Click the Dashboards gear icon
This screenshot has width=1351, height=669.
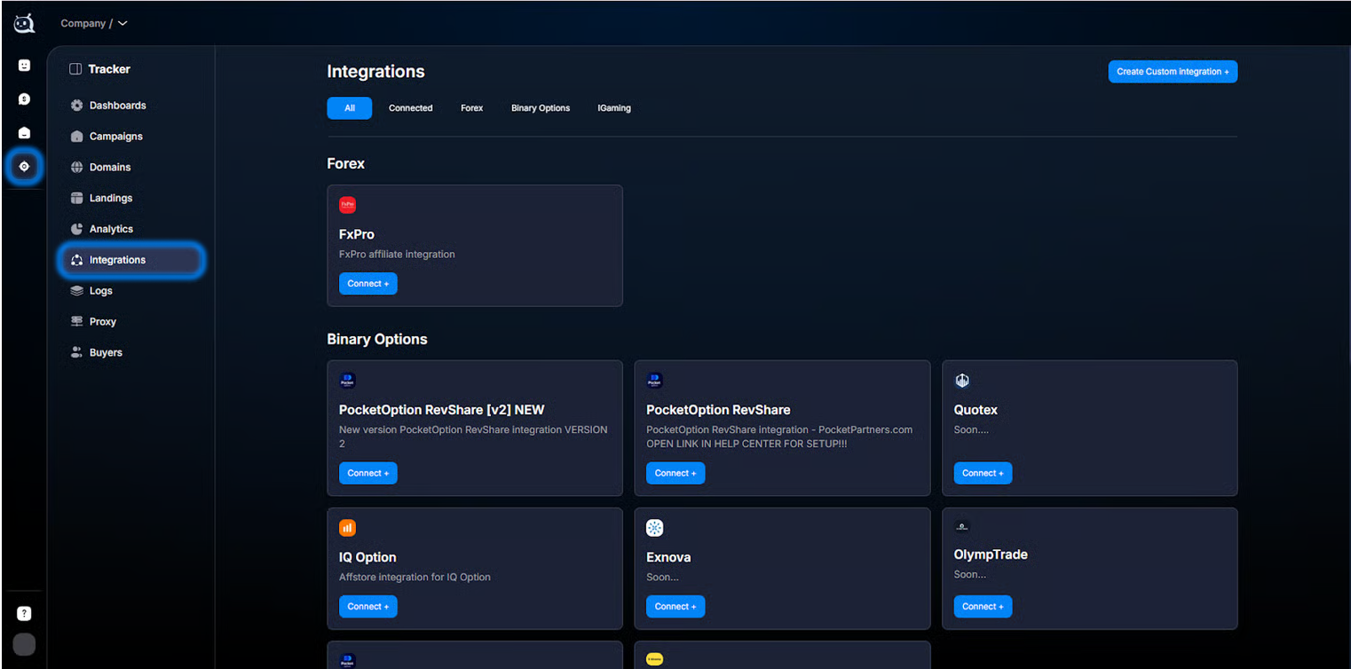pos(77,106)
